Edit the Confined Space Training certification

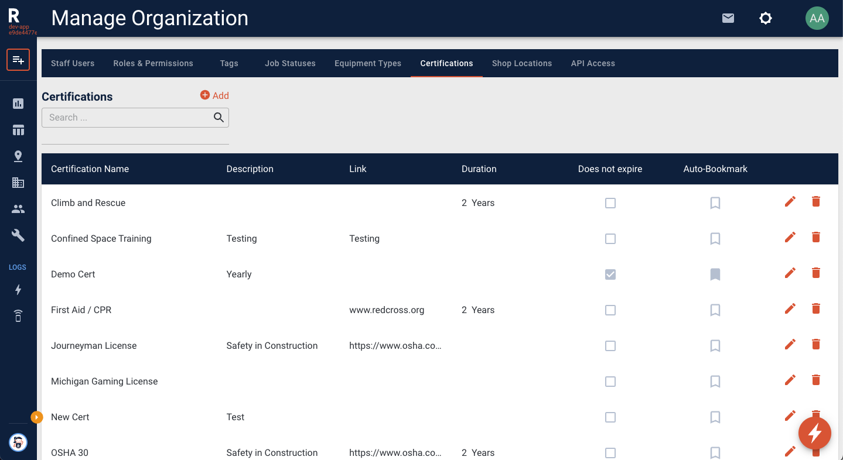point(790,237)
